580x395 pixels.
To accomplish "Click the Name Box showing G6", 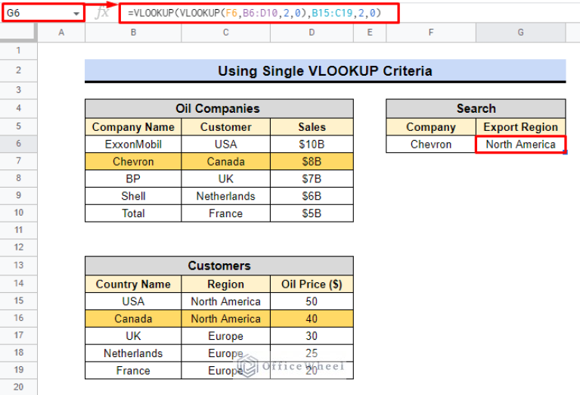I will 43,13.
